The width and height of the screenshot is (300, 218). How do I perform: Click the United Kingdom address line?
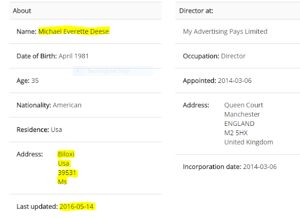pyautogui.click(x=248, y=142)
